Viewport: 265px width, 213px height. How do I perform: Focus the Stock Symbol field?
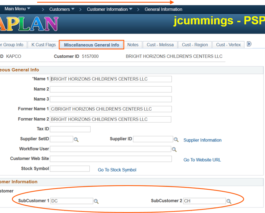pyautogui.click(x=70, y=169)
